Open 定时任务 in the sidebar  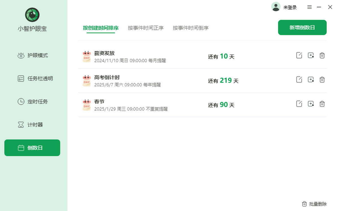pos(33,102)
